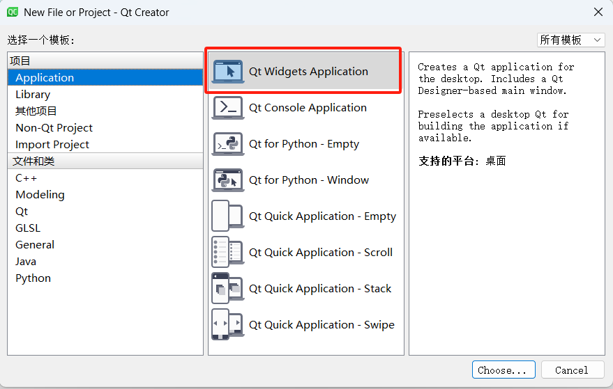Image resolution: width=613 pixels, height=389 pixels.
Task: Select the General file category
Action: pos(105,245)
